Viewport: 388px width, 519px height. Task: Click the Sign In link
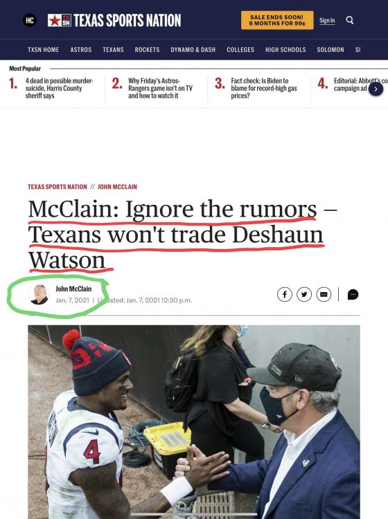click(327, 21)
